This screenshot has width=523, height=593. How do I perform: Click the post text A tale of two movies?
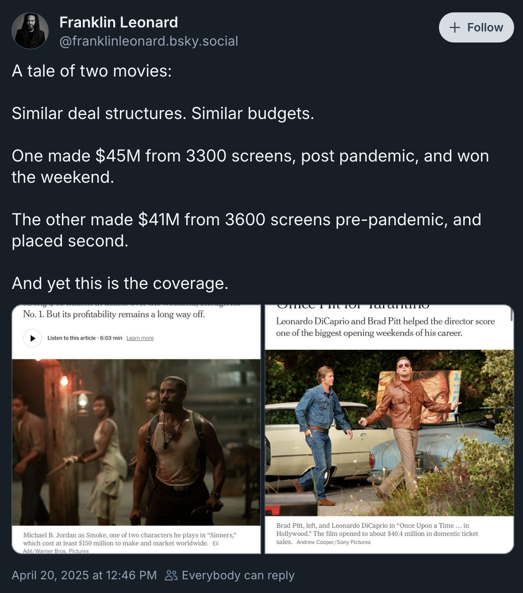[92, 71]
